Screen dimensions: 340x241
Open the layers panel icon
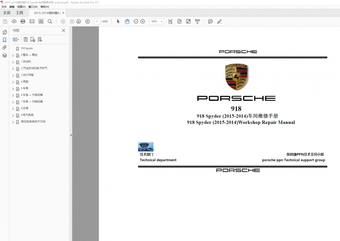[x=5, y=55]
